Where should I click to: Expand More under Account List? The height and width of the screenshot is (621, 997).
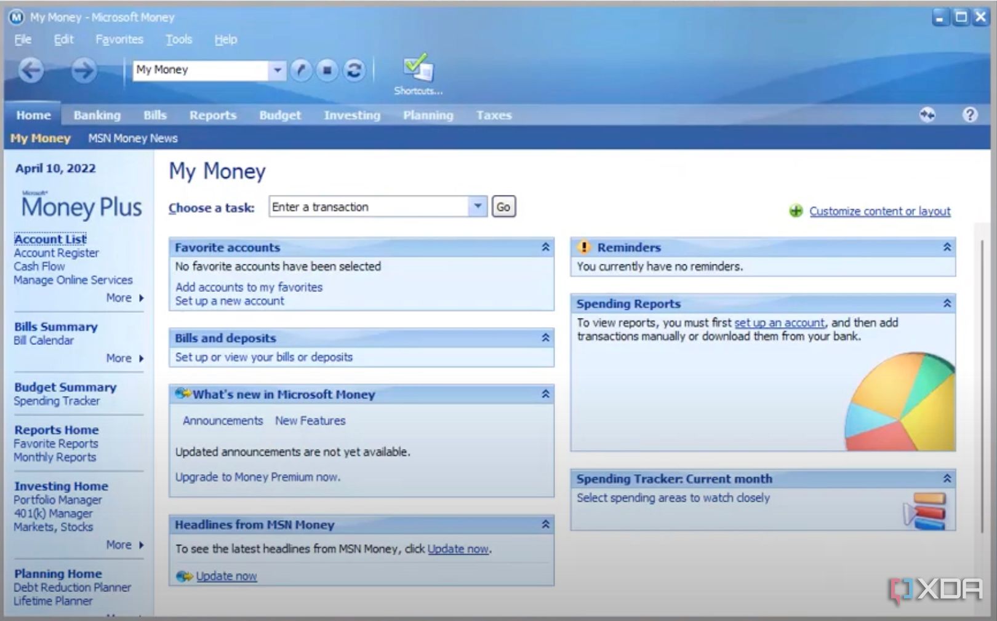coord(125,298)
